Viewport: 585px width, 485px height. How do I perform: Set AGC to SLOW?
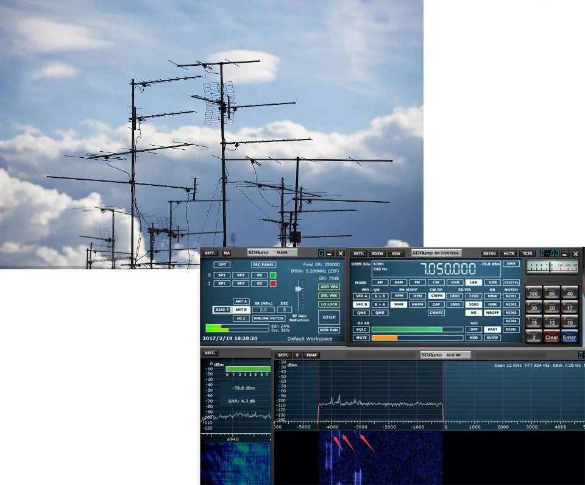492,338
